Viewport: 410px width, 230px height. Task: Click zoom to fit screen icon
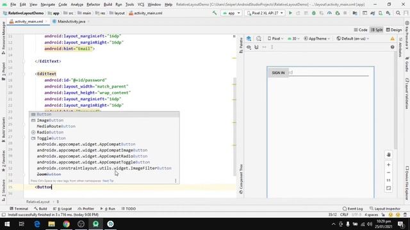389,188
